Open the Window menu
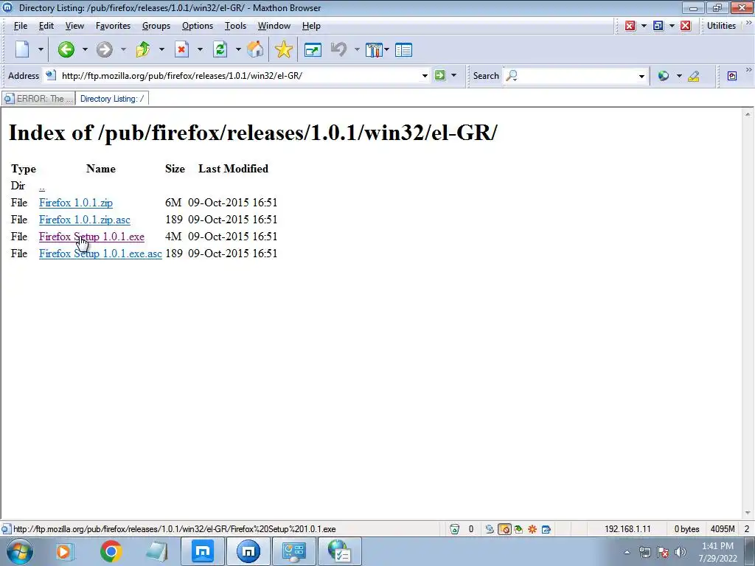The height and width of the screenshot is (566, 755). point(274,26)
